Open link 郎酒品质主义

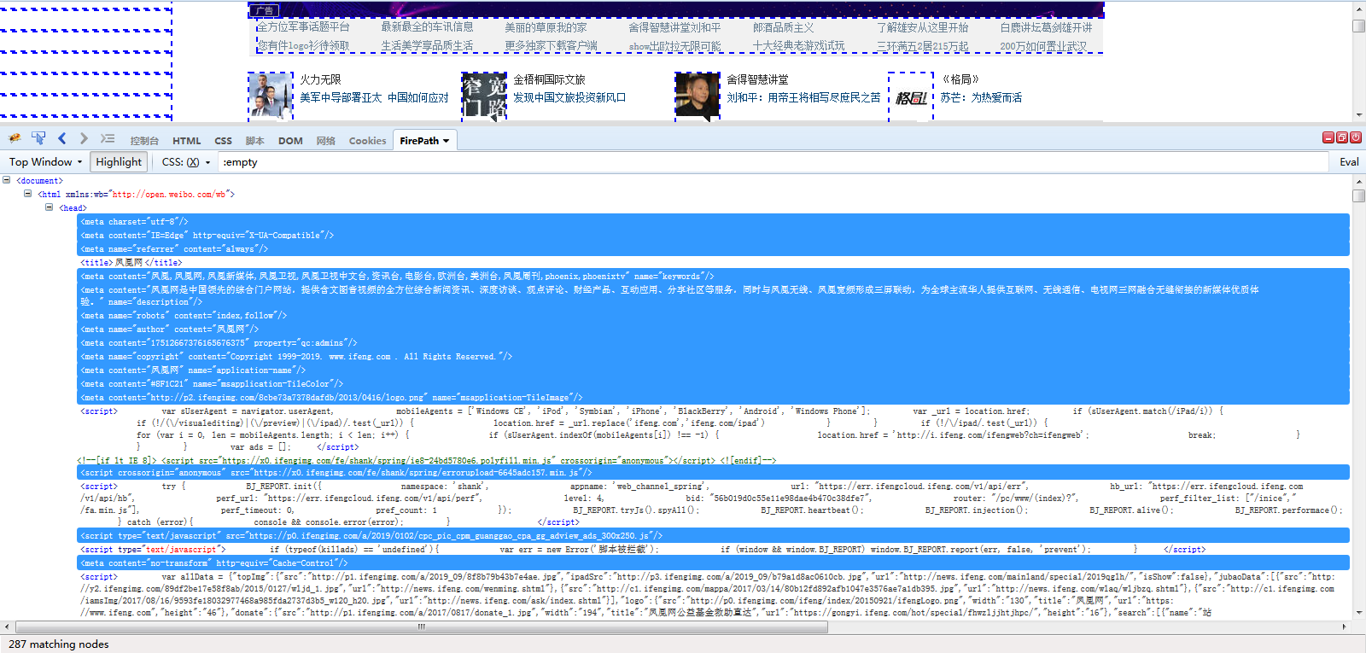[783, 27]
